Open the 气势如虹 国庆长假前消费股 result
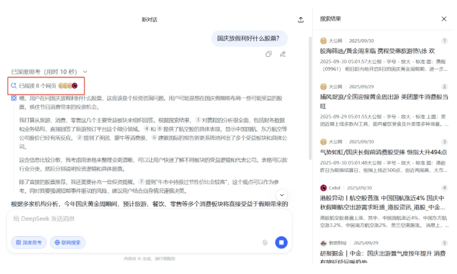 [x=384, y=152]
